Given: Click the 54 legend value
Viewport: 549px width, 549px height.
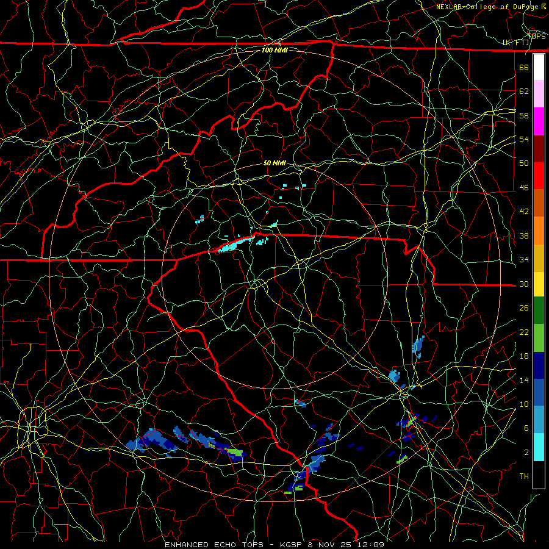Looking at the screenshot, I should tap(524, 139).
